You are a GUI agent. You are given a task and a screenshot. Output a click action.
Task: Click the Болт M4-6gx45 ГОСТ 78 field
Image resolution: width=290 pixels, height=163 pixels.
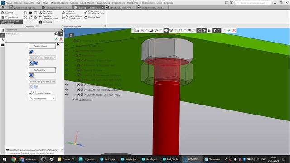pyautogui.click(x=42, y=81)
